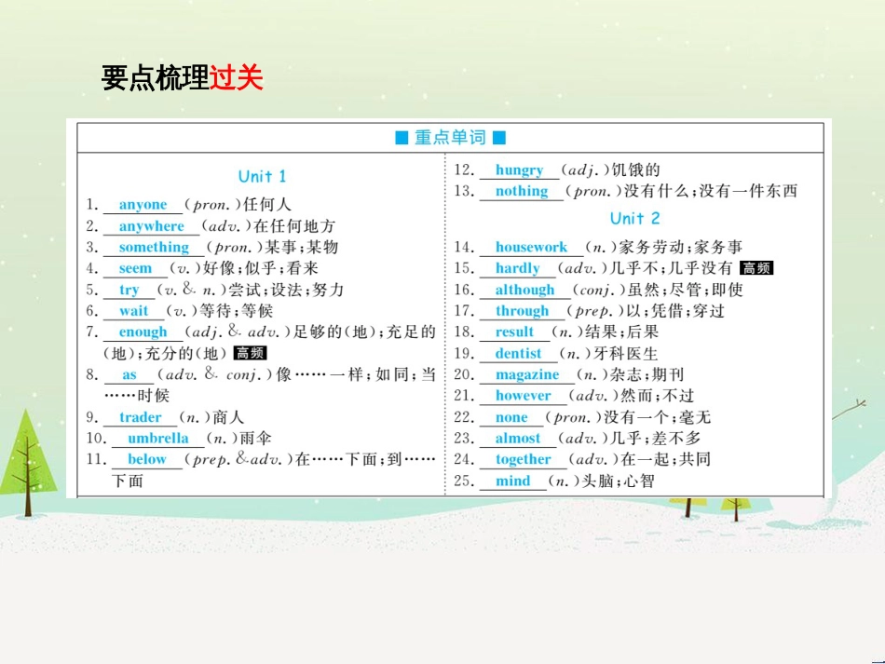
Task: Select the word seem at item 4
Action: click(135, 268)
